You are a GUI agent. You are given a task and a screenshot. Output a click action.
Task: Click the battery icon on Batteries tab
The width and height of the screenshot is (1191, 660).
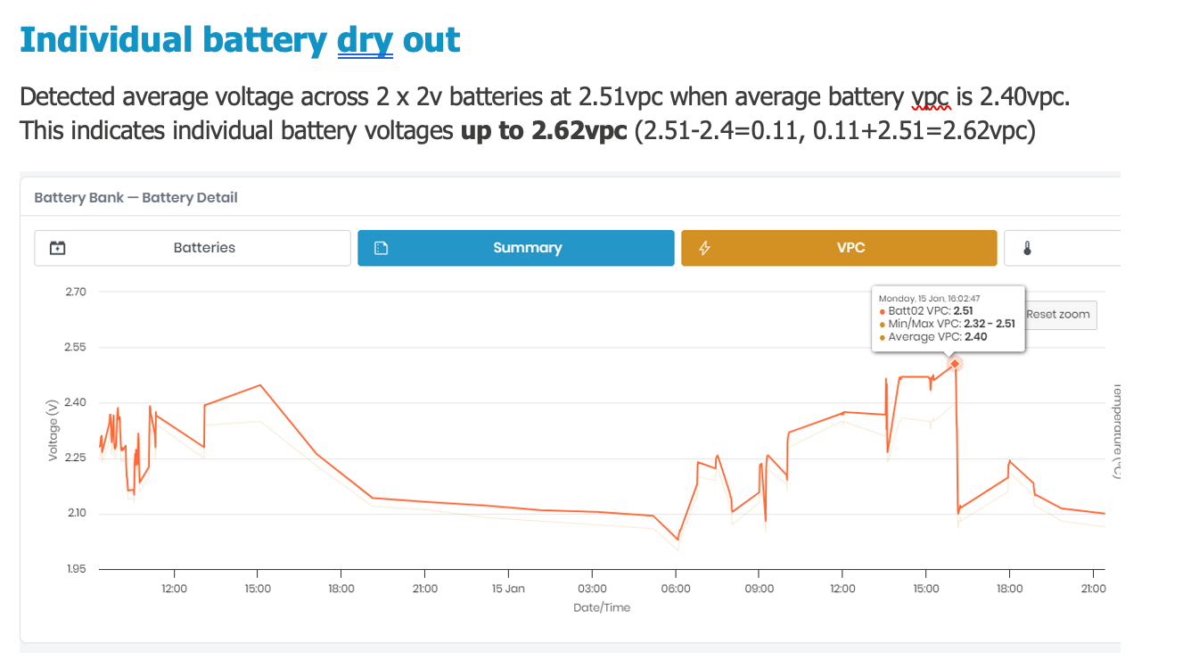[x=57, y=248]
